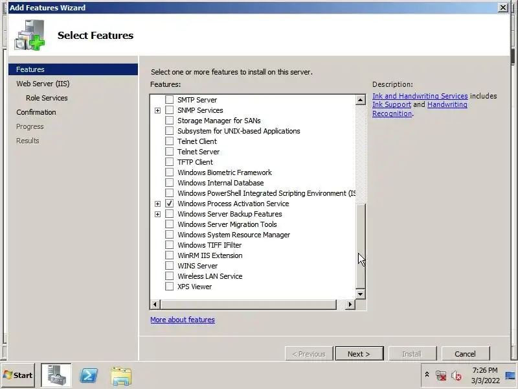Check the SMTP Server checkbox
Screen dimensions: 518x389
pyautogui.click(x=169, y=100)
